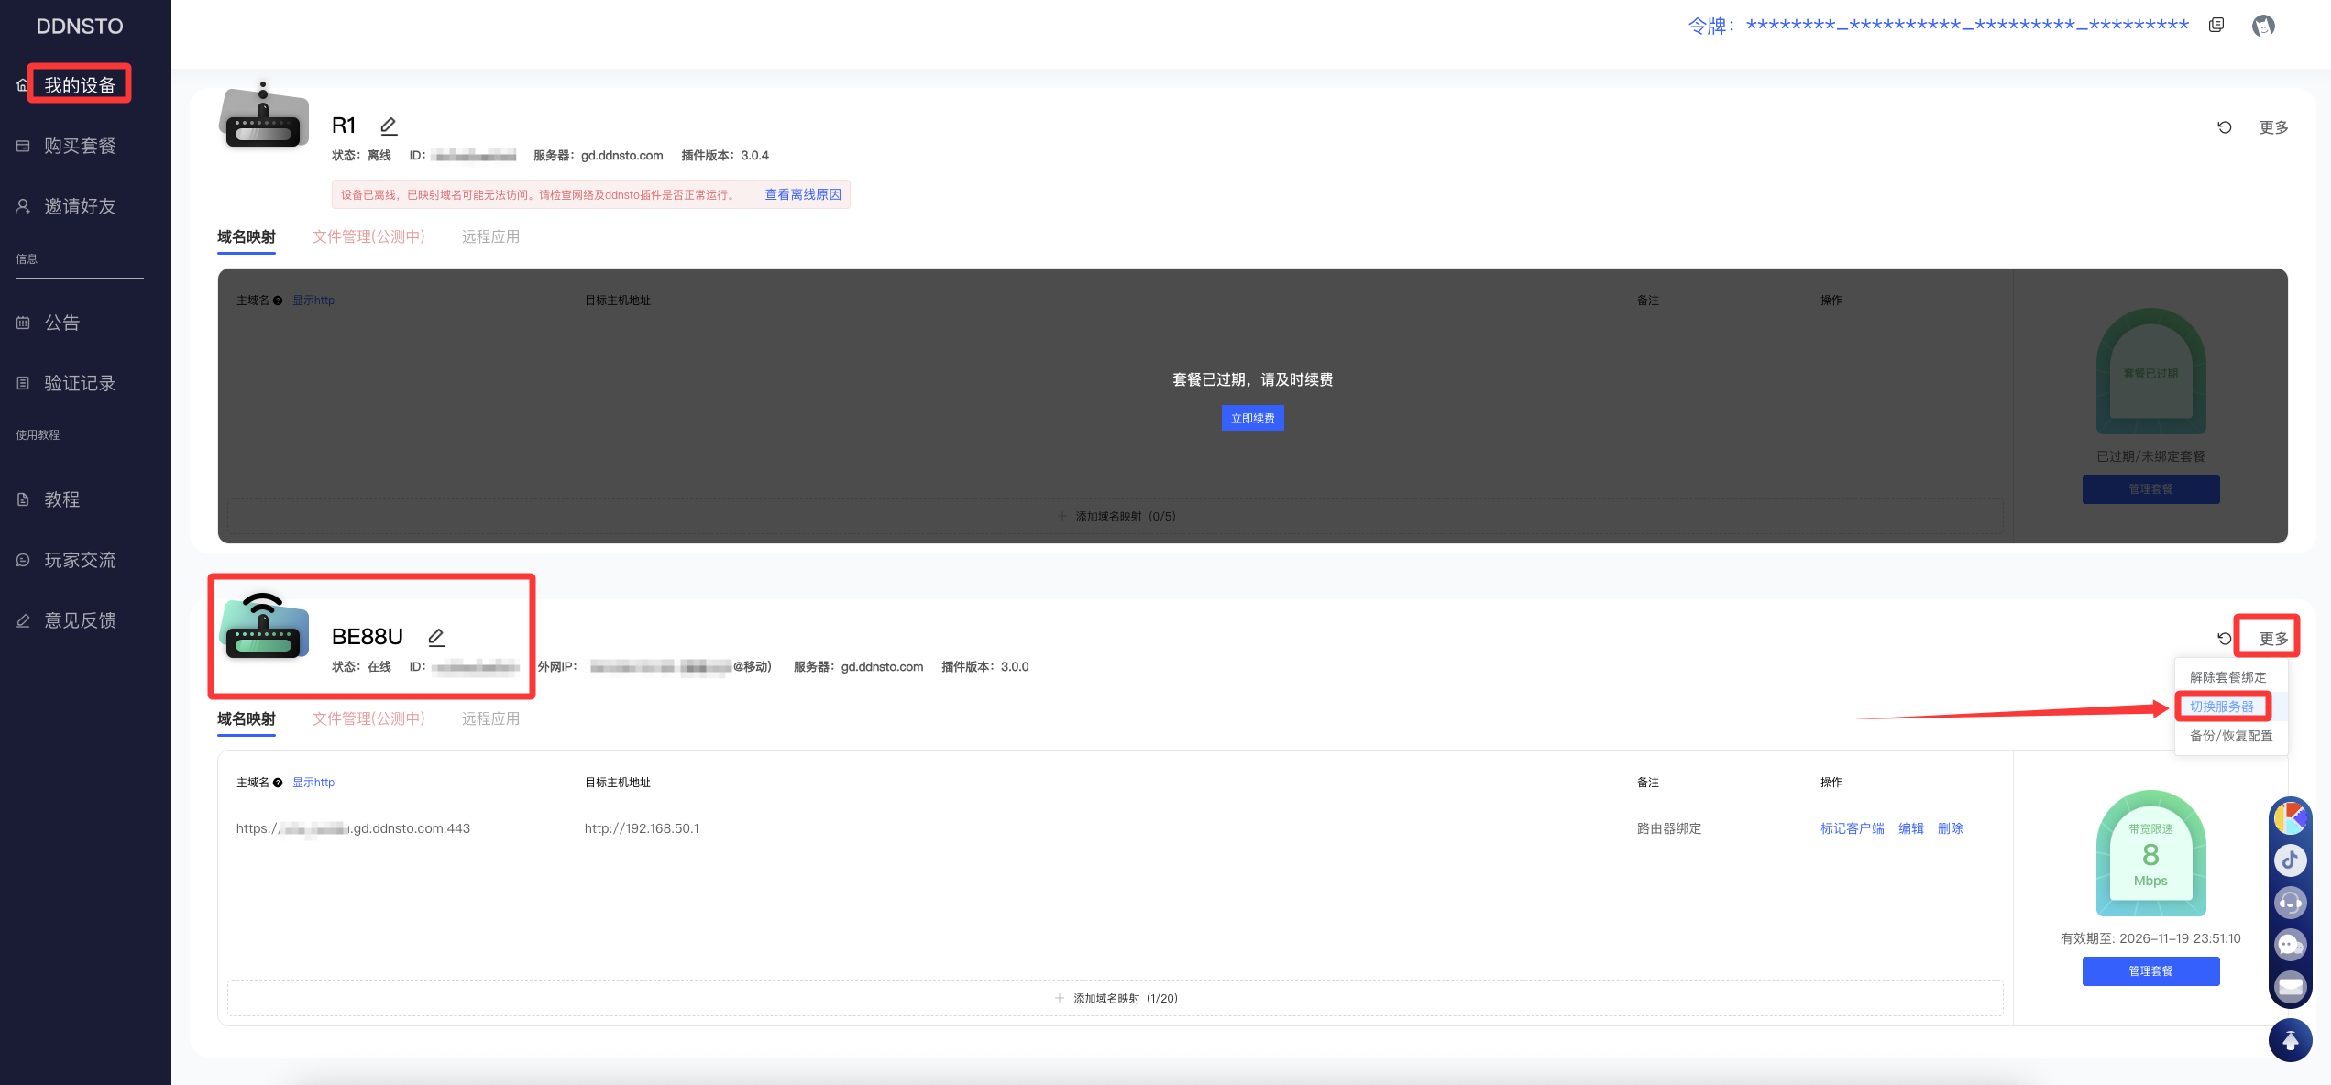Open the gd.ddnsto.com:443 domain link
The height and width of the screenshot is (1085, 2331).
tap(353, 828)
